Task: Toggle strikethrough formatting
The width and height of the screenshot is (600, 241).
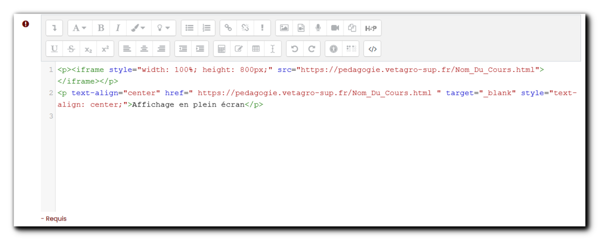Action: pyautogui.click(x=71, y=48)
